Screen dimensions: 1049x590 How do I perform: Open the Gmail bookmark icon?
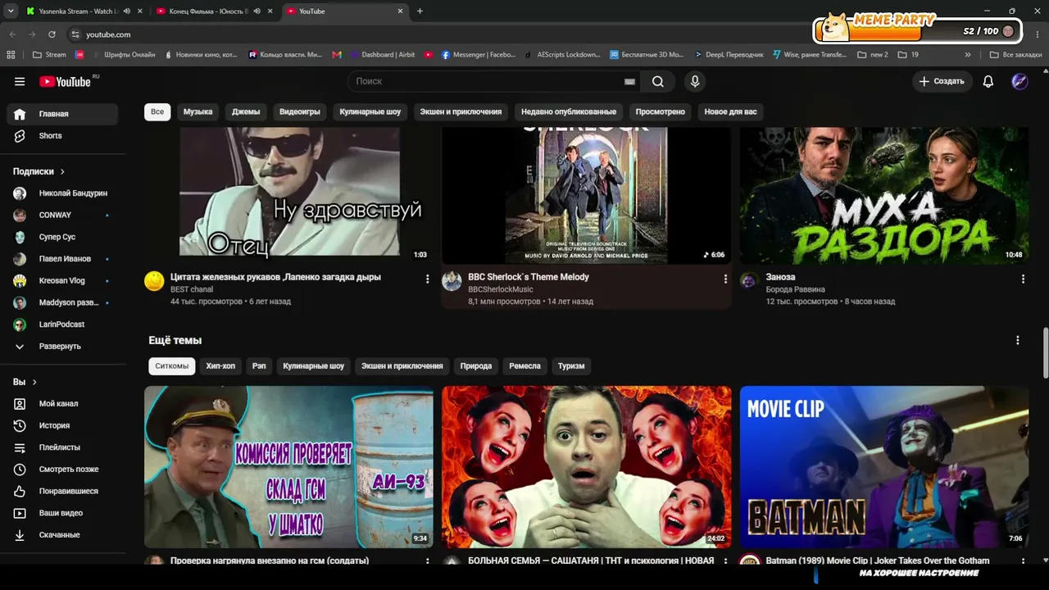(x=337, y=55)
